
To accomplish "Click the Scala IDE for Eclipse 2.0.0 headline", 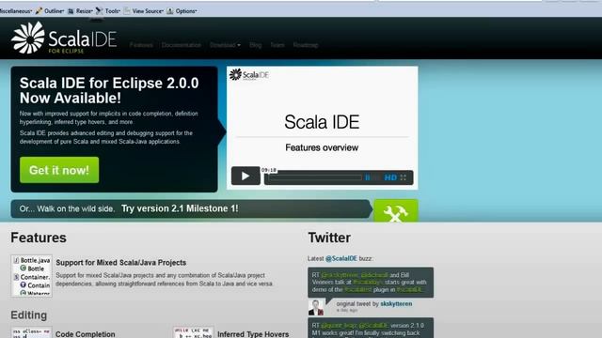I will [x=109, y=90].
